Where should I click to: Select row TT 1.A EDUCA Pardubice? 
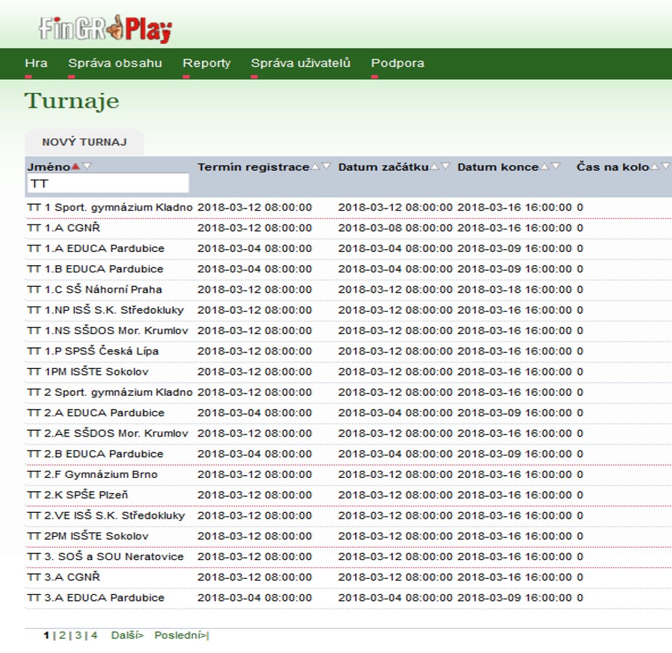click(348, 248)
